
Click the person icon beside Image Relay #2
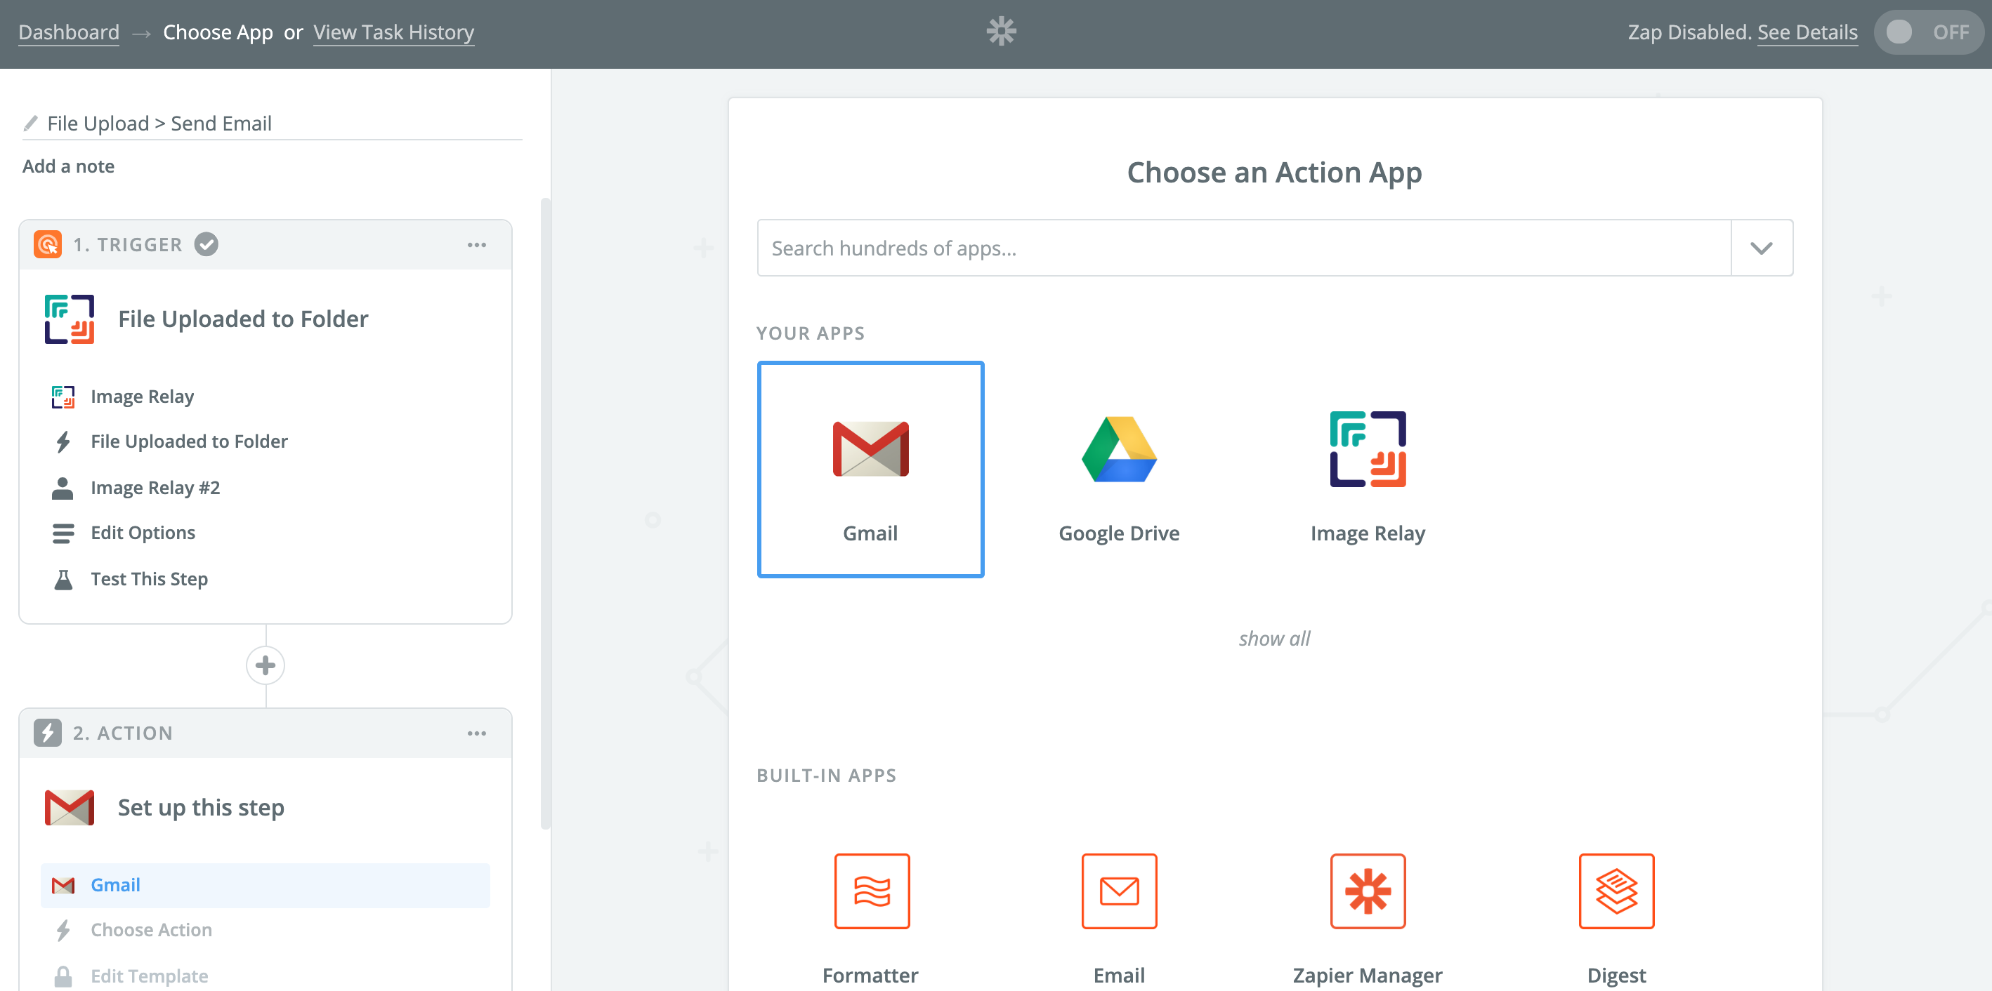(63, 488)
